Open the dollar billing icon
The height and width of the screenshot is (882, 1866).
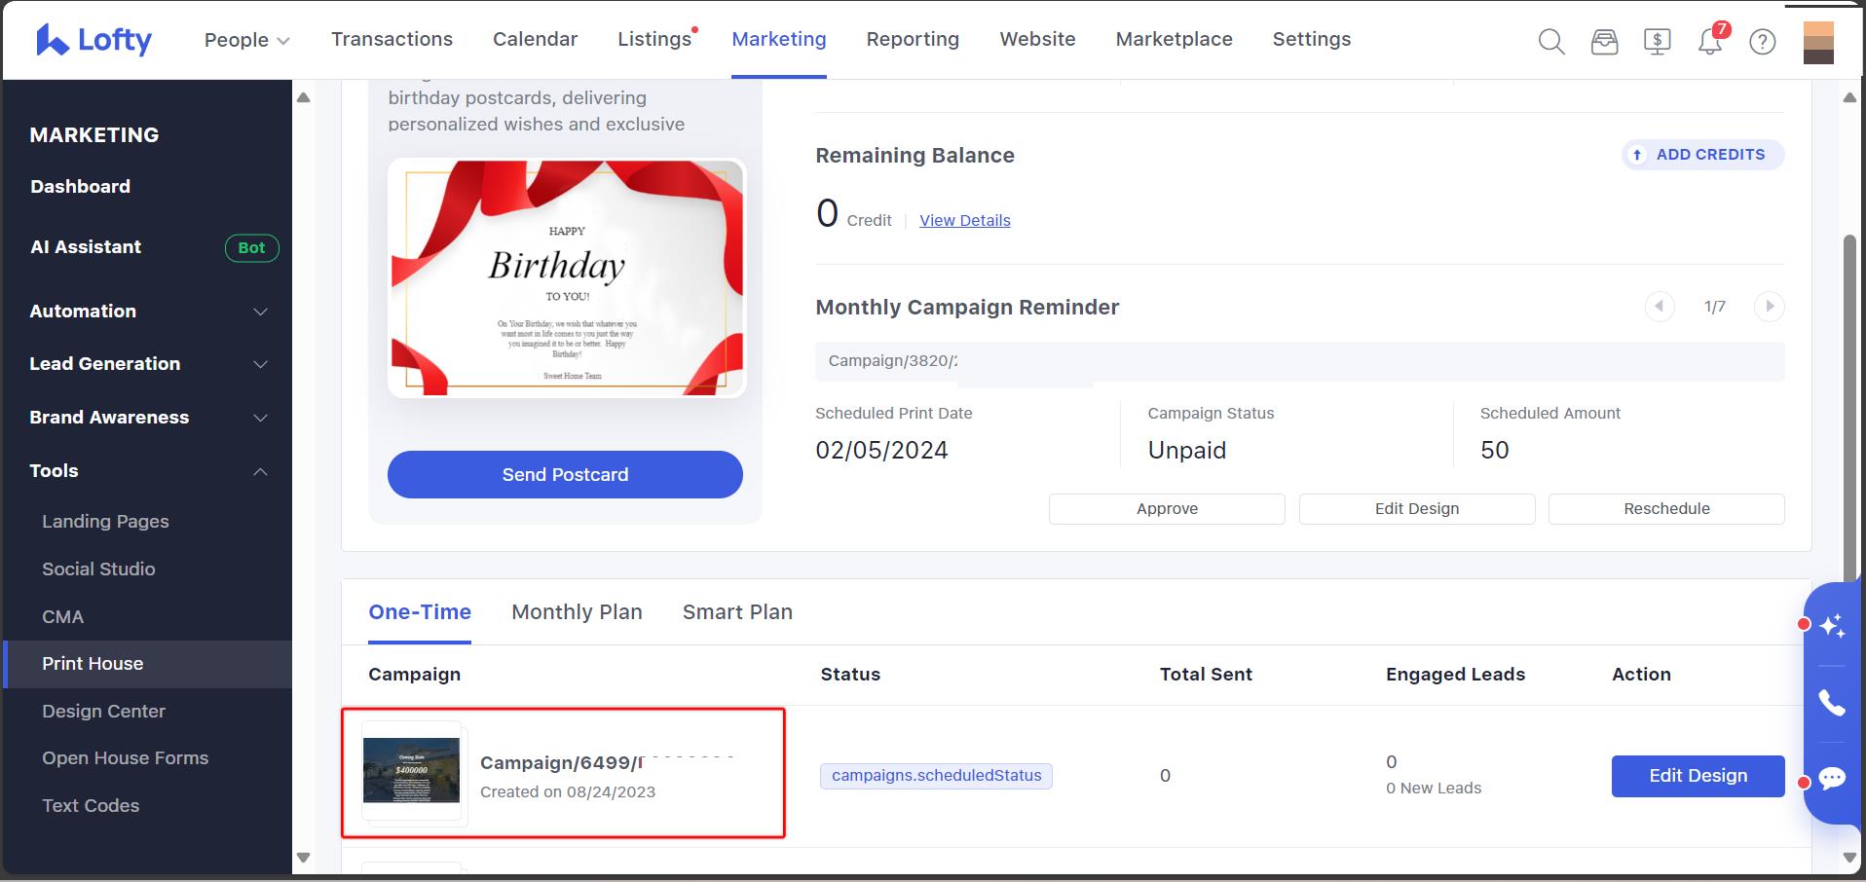pos(1657,41)
